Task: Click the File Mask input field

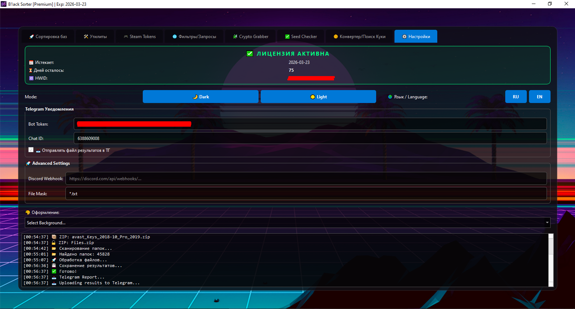Action: [306, 194]
